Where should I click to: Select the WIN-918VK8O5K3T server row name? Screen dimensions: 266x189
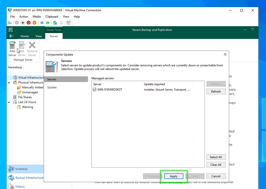(110, 89)
